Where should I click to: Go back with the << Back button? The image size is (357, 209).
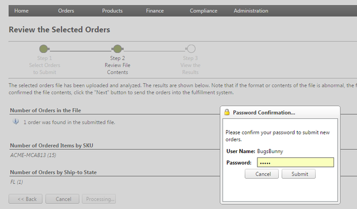tap(26, 199)
